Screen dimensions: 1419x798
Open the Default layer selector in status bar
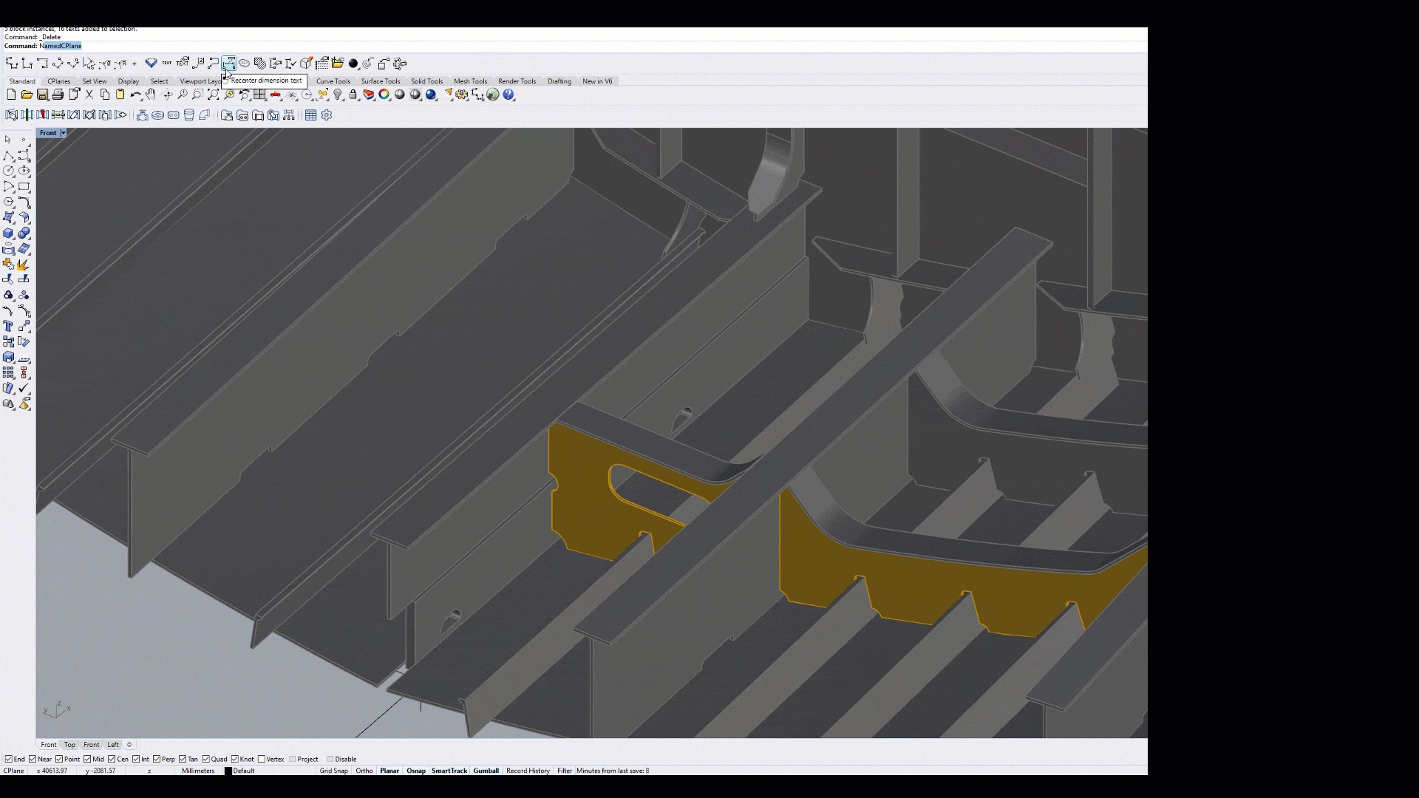pyautogui.click(x=244, y=771)
